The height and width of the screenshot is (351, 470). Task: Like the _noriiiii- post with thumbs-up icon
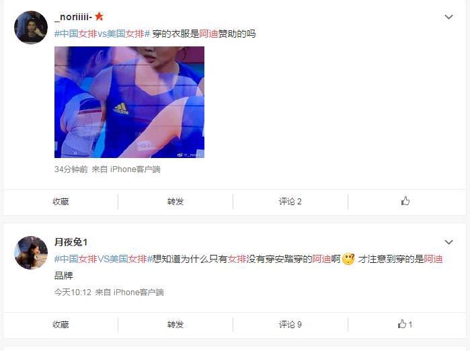pyautogui.click(x=405, y=201)
